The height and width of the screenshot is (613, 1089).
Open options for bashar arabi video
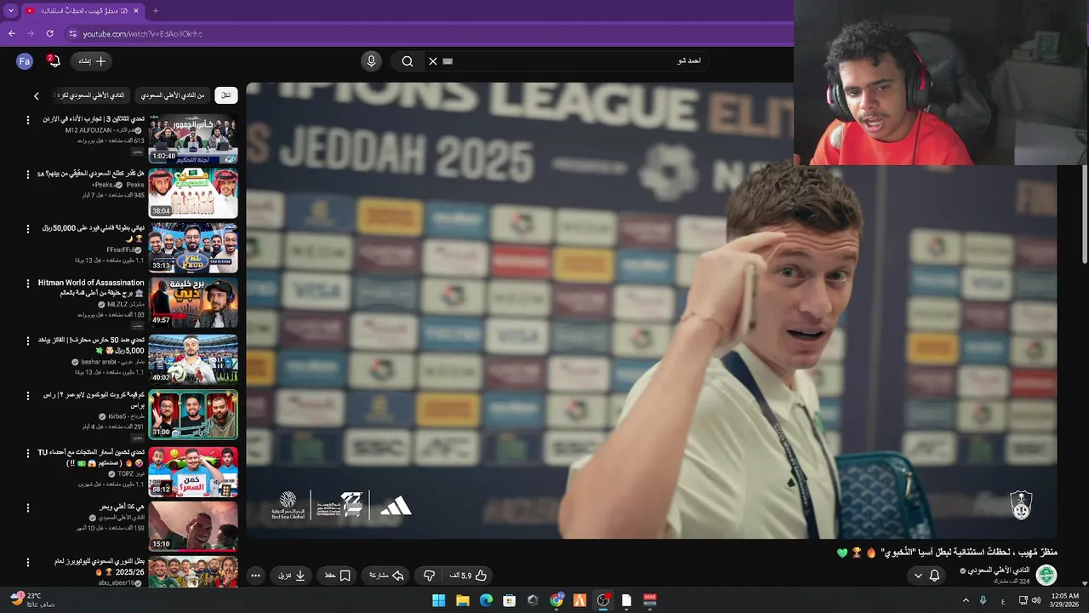(27, 340)
